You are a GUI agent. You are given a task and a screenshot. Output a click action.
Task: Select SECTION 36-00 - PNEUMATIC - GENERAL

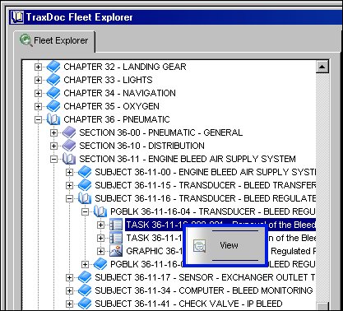(161, 132)
